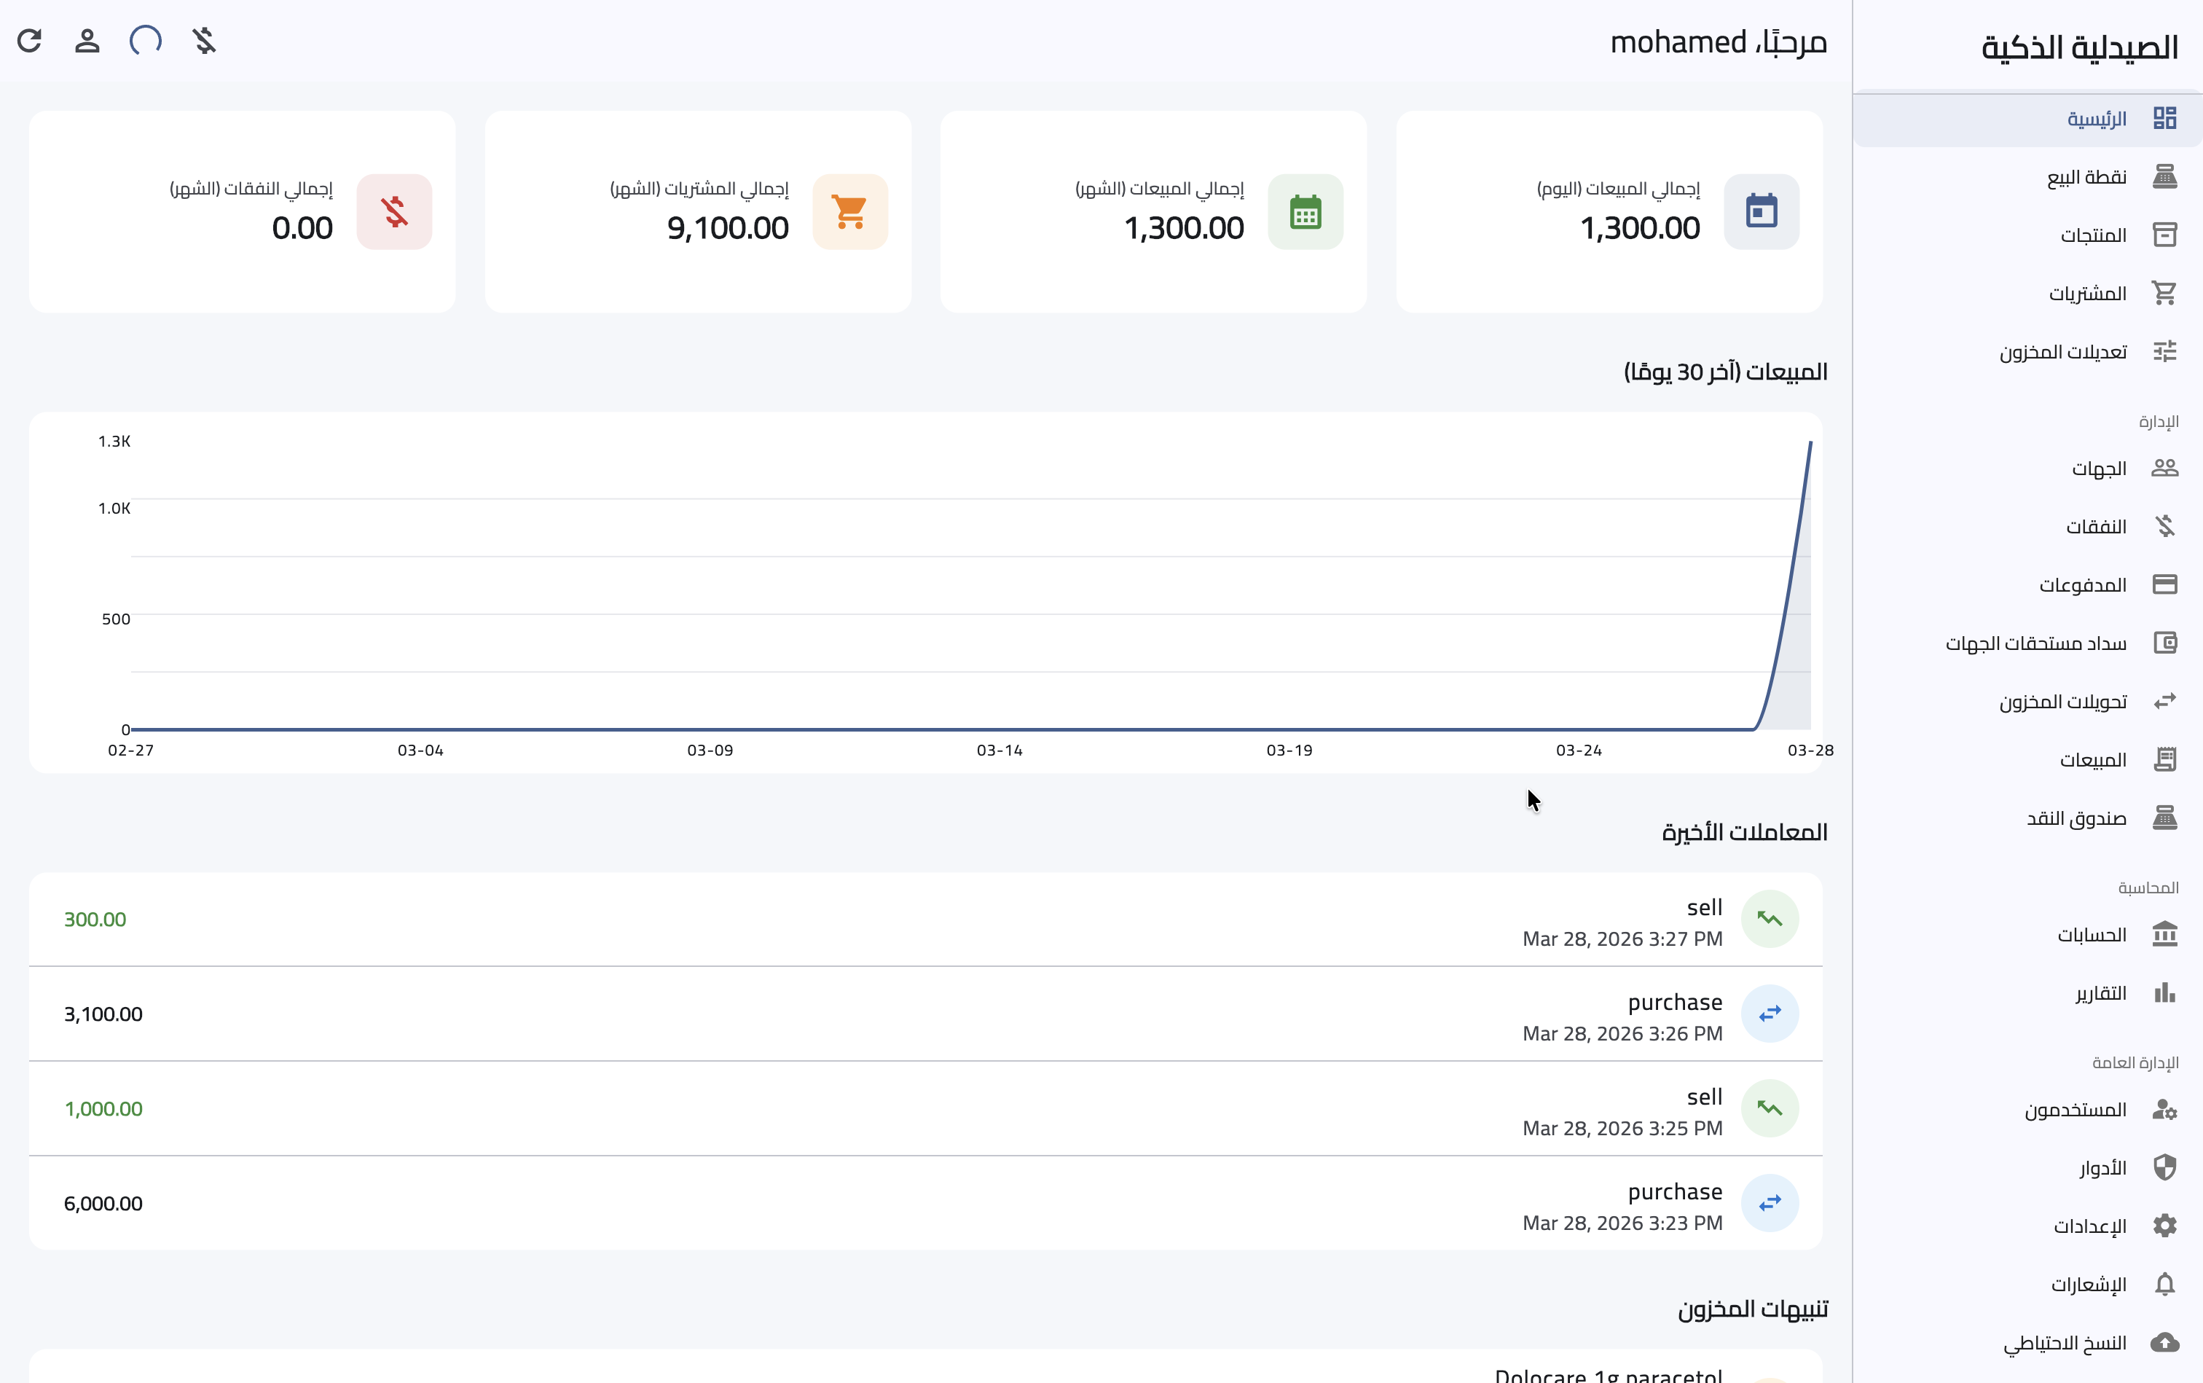This screenshot has width=2203, height=1383.
Task: Click the money-off icon in top bar
Action: 204,41
